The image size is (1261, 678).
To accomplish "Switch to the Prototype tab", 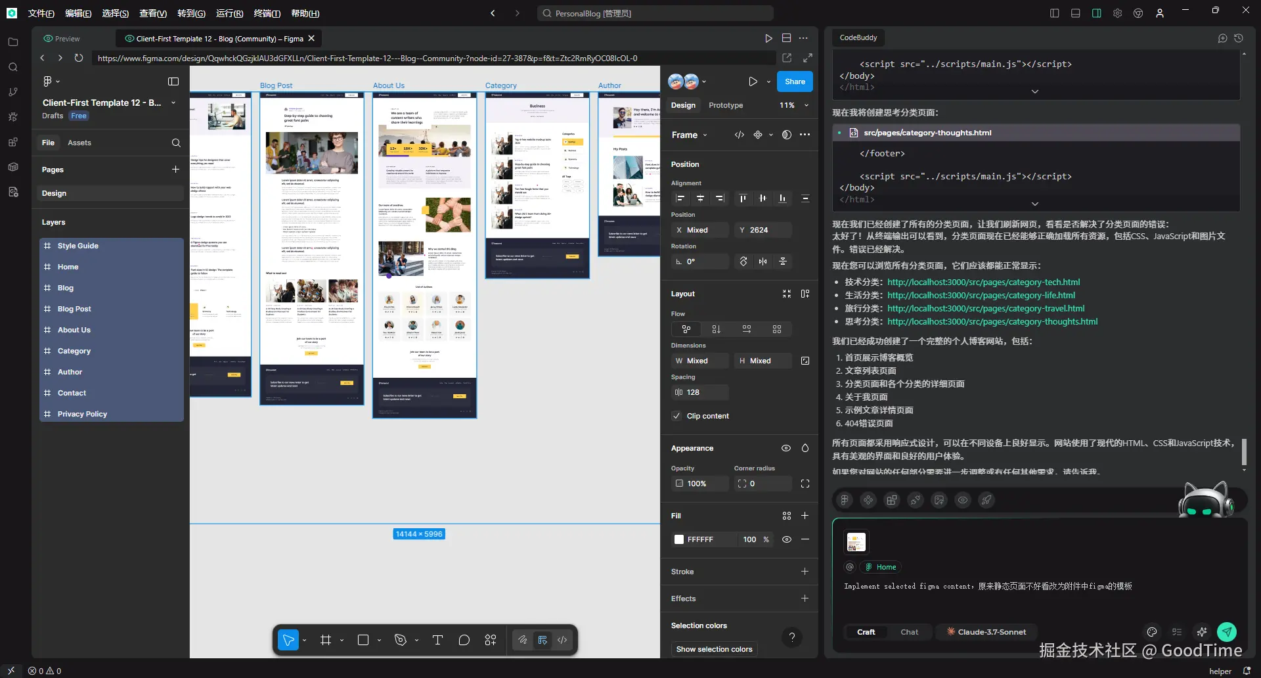I will click(726, 105).
